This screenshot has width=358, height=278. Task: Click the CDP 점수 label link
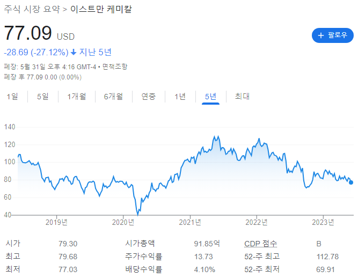[x=260, y=244]
